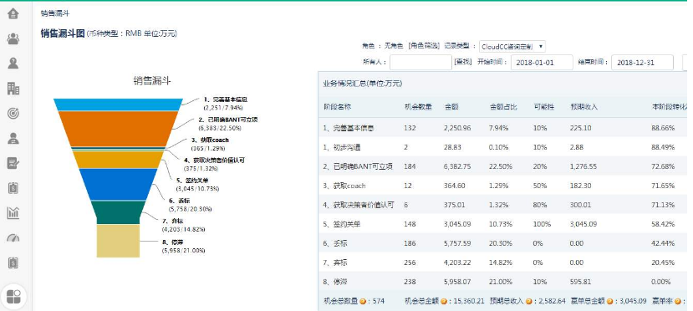
Task: Click the yellow 获取决策者价值认可 funnel segment
Action: point(118,160)
